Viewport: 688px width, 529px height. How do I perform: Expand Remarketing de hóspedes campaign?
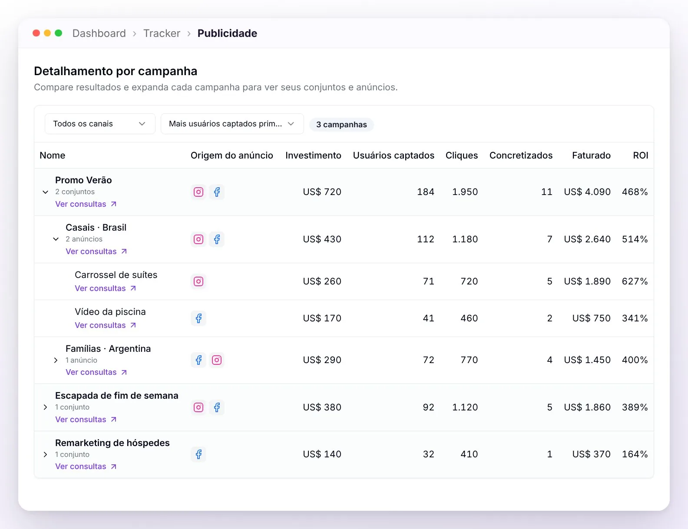[x=45, y=454]
